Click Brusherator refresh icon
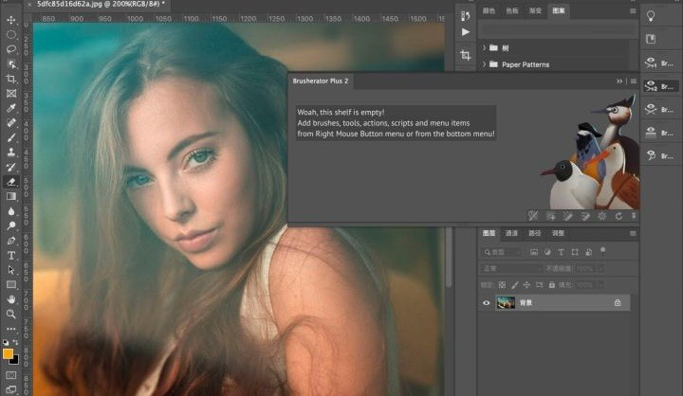Screen dimensions: 683x396 618,216
